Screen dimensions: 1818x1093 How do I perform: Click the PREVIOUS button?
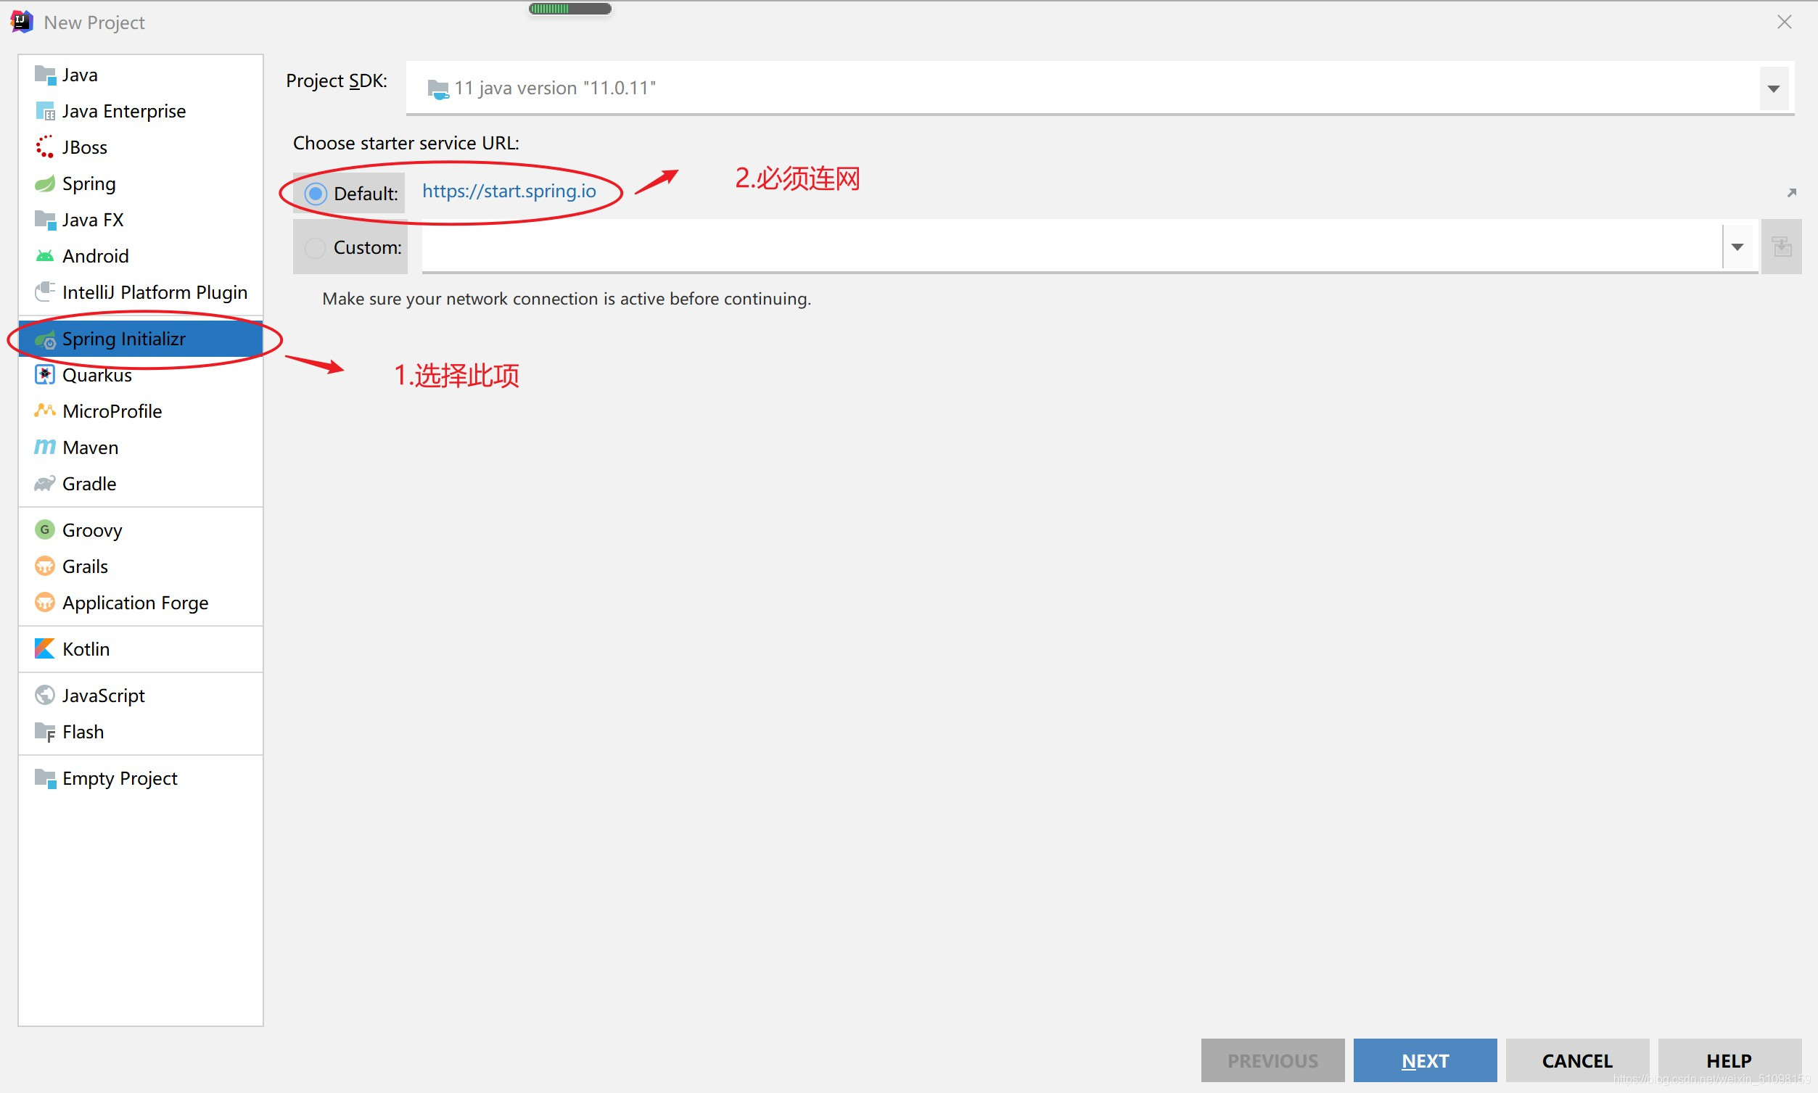(x=1272, y=1060)
